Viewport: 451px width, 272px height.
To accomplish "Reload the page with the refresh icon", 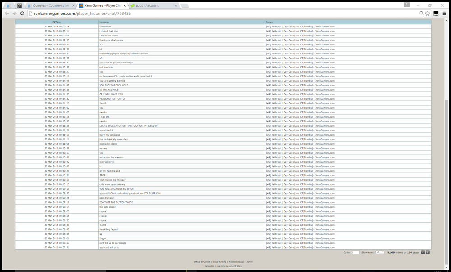I will (22, 14).
